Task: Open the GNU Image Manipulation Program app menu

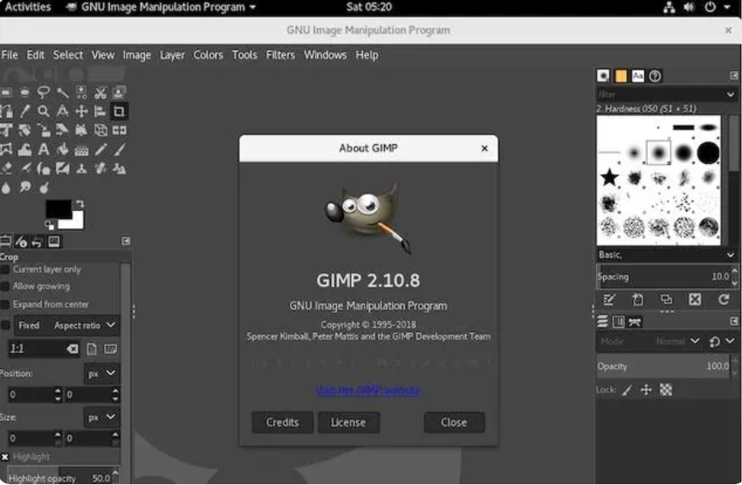Action: pyautogui.click(x=161, y=7)
